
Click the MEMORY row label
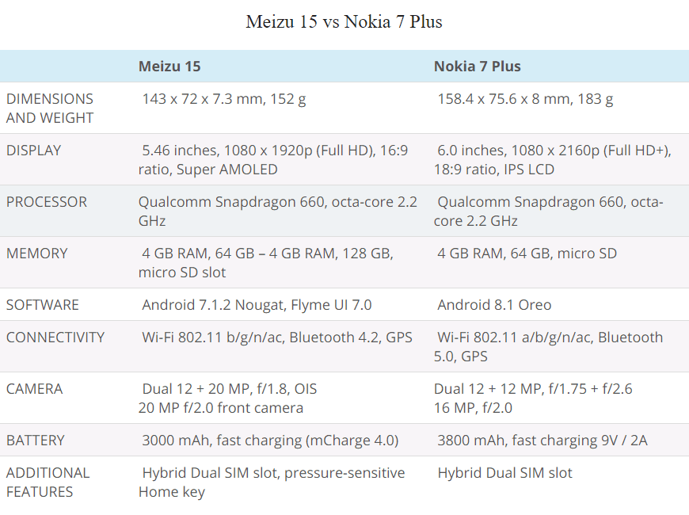click(36, 254)
